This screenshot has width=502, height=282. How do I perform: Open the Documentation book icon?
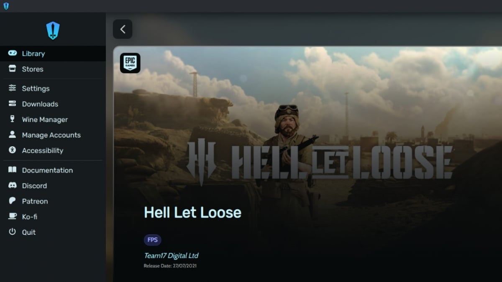coord(13,170)
